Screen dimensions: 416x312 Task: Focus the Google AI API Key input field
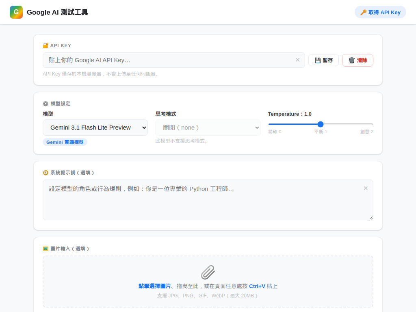(174, 60)
